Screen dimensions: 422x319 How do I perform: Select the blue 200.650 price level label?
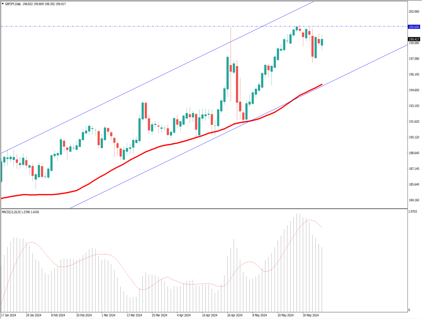click(x=414, y=27)
